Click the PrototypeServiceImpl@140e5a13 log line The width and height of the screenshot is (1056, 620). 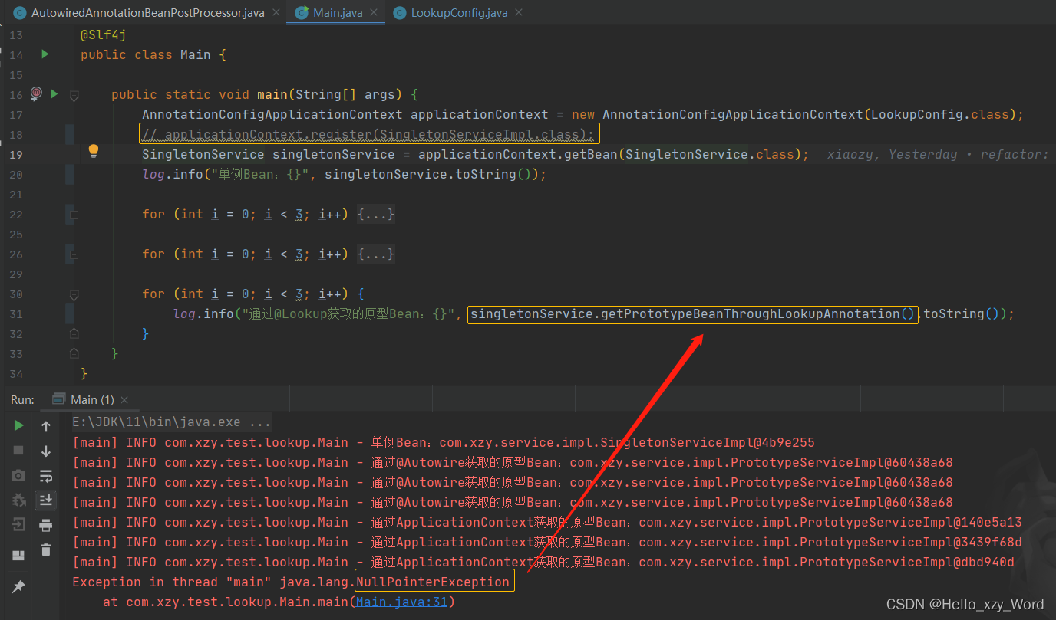tap(547, 522)
